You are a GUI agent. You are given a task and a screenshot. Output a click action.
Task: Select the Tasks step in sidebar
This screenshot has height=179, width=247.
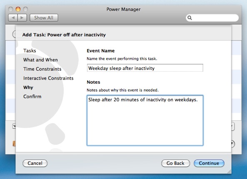tap(30, 51)
